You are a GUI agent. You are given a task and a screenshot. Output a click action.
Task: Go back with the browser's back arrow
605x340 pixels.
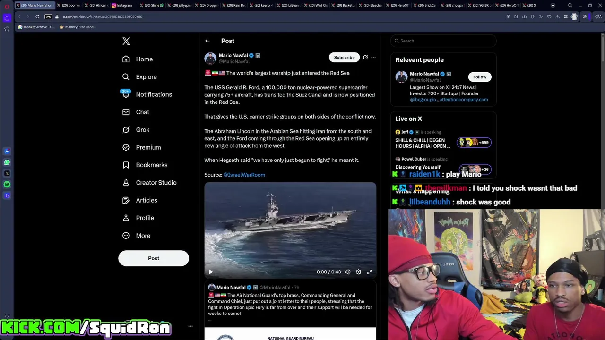[x=19, y=17]
